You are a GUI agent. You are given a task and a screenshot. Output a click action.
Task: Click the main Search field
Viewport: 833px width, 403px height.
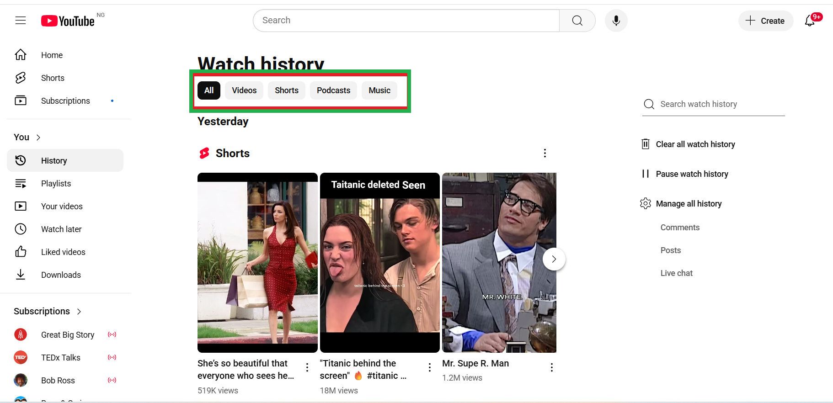(x=406, y=21)
